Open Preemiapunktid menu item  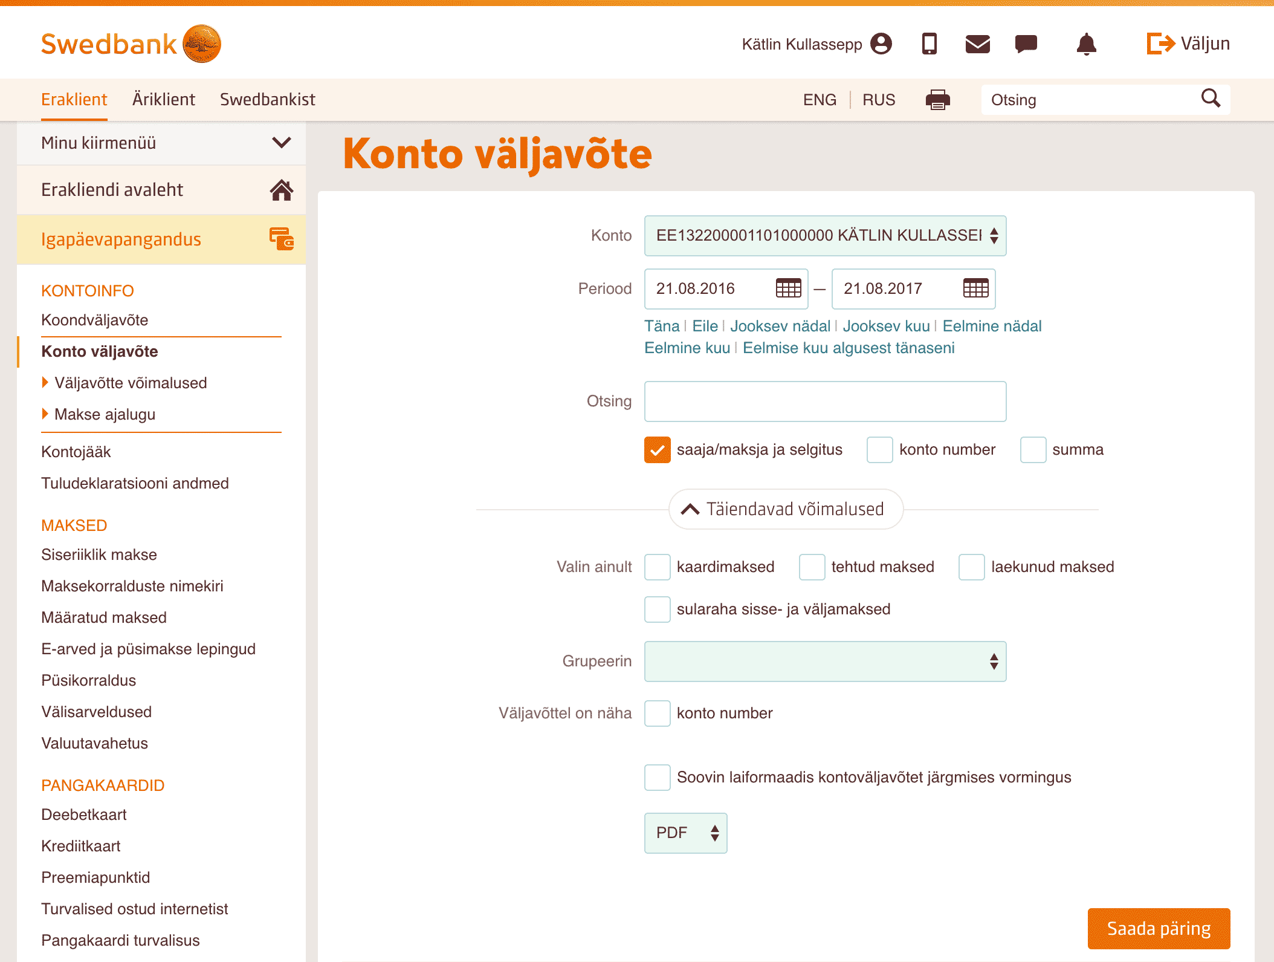(95, 877)
